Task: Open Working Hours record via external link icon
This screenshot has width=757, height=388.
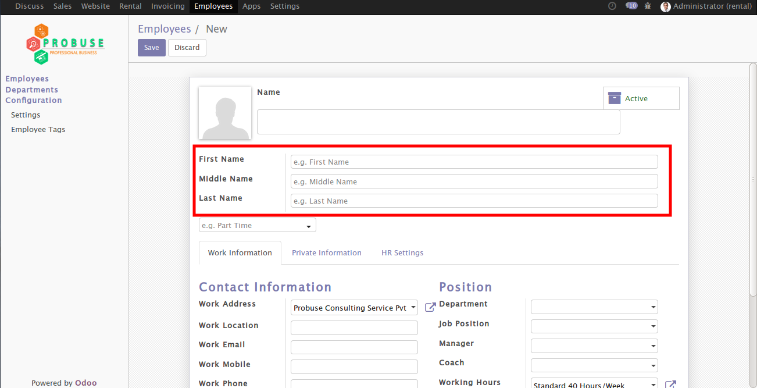Action: [671, 384]
